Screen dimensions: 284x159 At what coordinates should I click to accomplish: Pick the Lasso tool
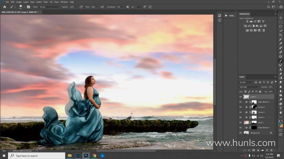tap(280, 26)
